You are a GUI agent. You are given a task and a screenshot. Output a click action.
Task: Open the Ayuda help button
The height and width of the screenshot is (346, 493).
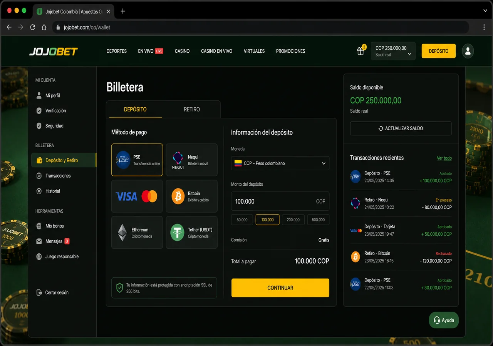pyautogui.click(x=444, y=320)
